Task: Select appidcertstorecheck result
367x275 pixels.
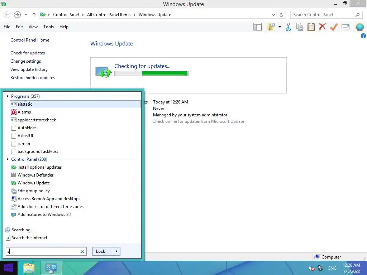Action: (x=75, y=120)
